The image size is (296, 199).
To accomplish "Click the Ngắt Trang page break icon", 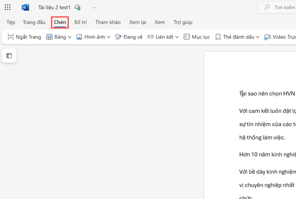I will click(11, 37).
